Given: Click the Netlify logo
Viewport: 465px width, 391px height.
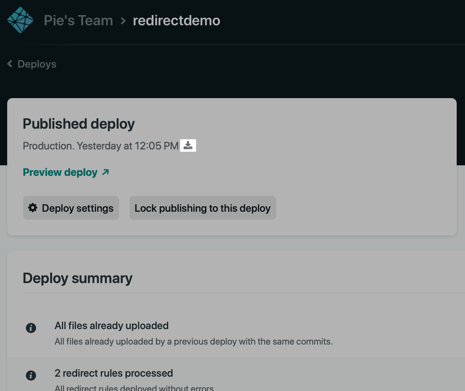Looking at the screenshot, I should pos(20,20).
